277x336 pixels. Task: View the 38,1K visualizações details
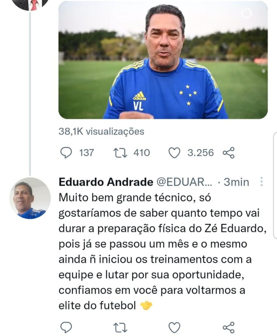101,132
